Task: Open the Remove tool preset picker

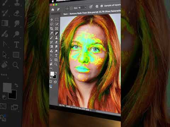Action: point(58,10)
